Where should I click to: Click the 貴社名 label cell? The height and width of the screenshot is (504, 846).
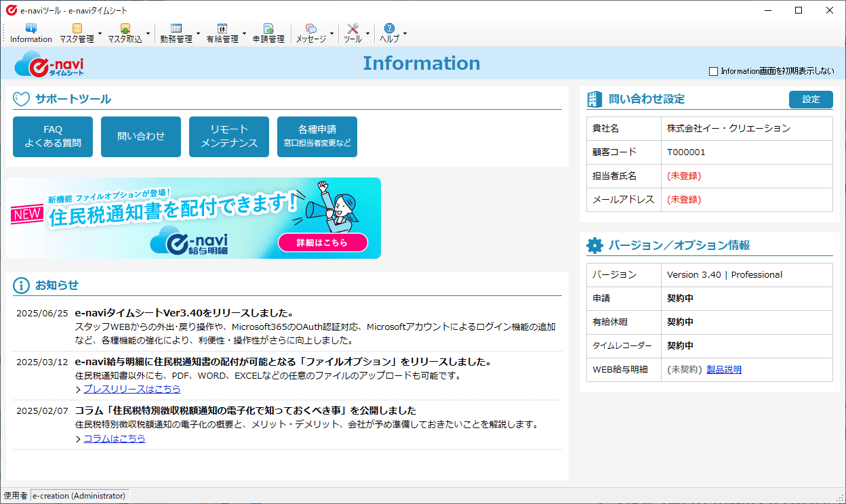coord(624,129)
